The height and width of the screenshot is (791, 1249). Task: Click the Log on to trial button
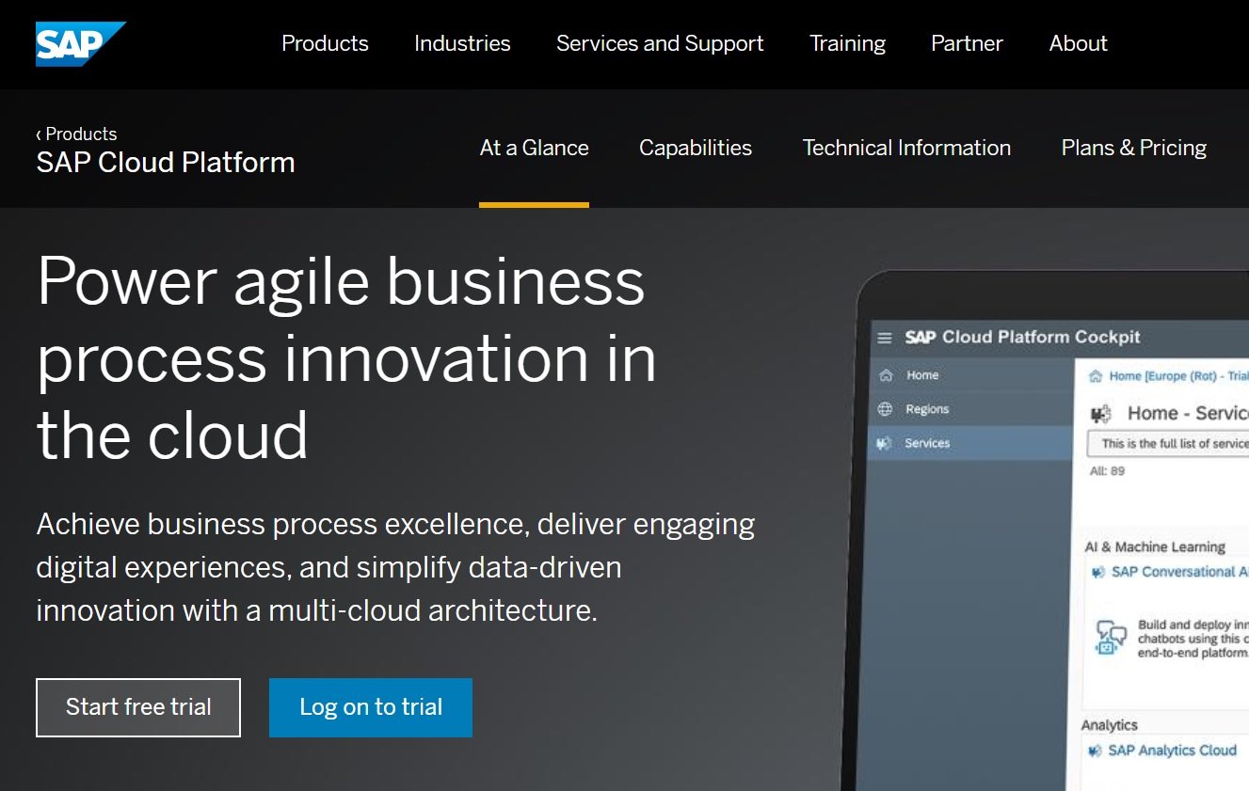coord(370,707)
